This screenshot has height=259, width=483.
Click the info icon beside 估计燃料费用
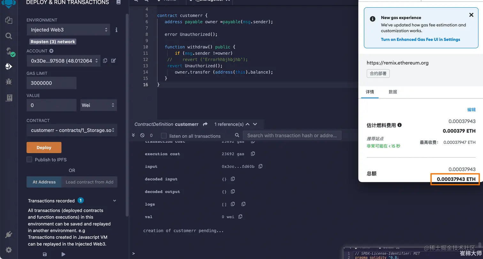tap(400, 125)
